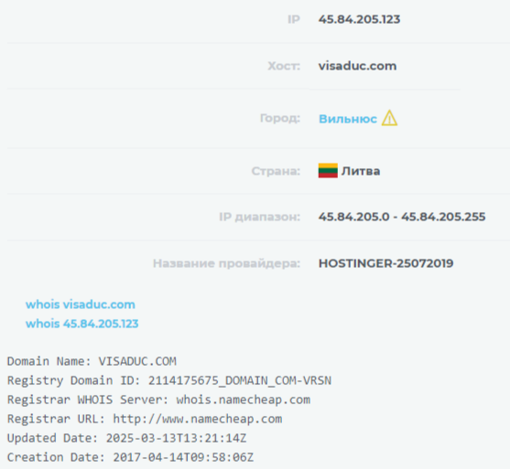Click the Литва country name
This screenshot has width=510, height=469.
coord(361,171)
